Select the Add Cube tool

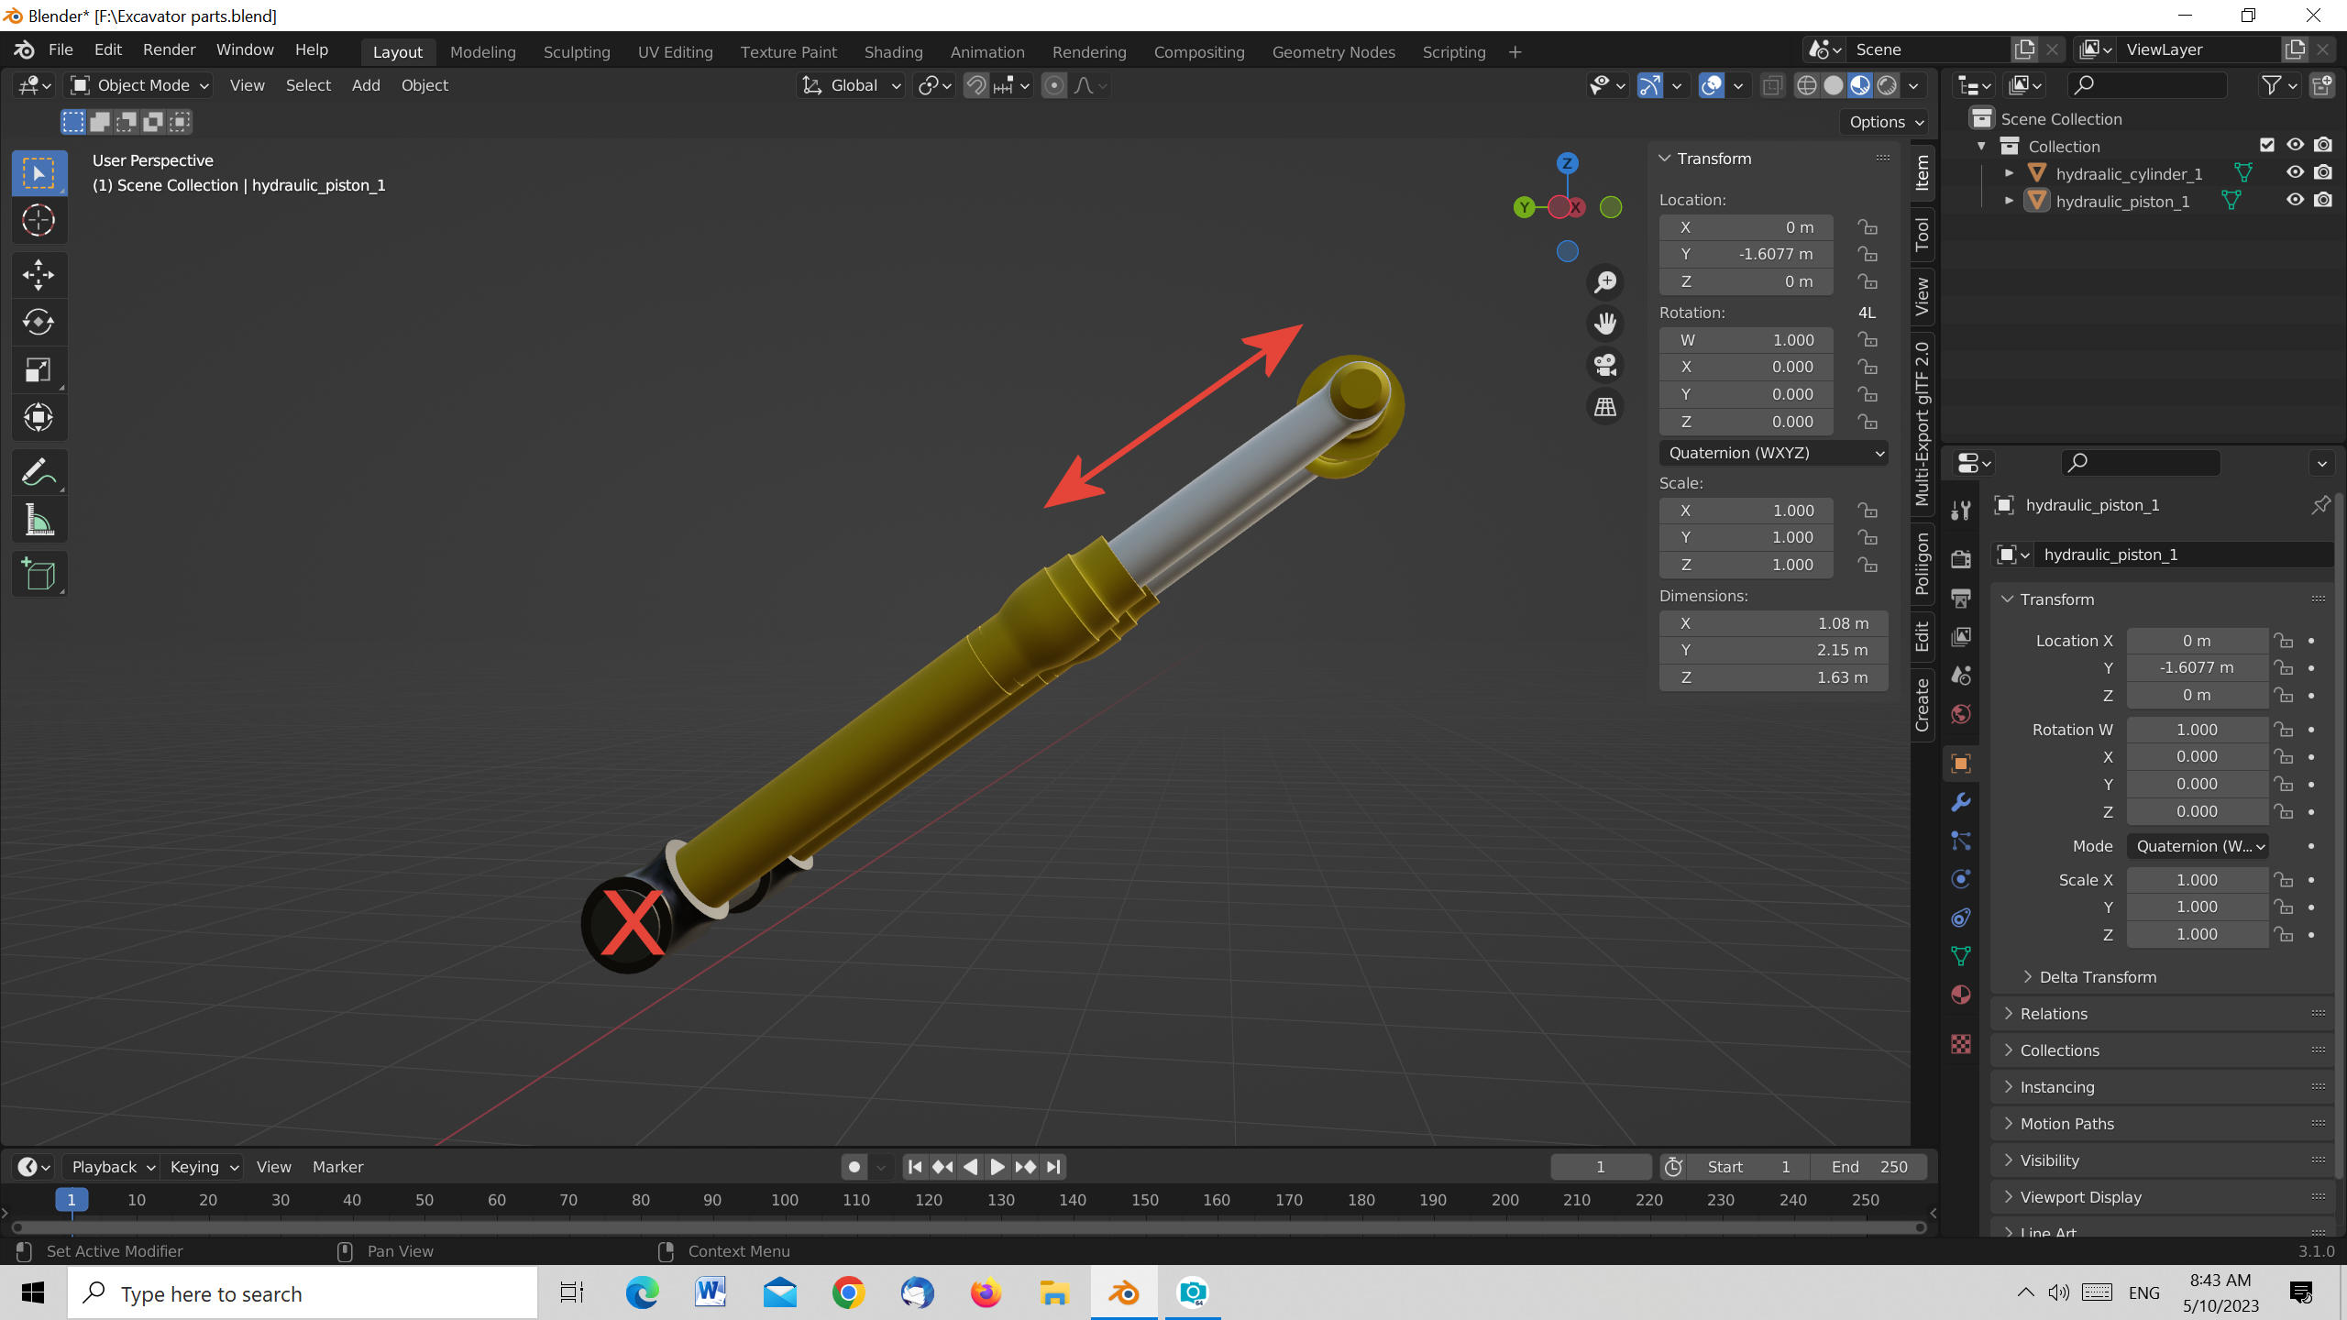coord(39,575)
